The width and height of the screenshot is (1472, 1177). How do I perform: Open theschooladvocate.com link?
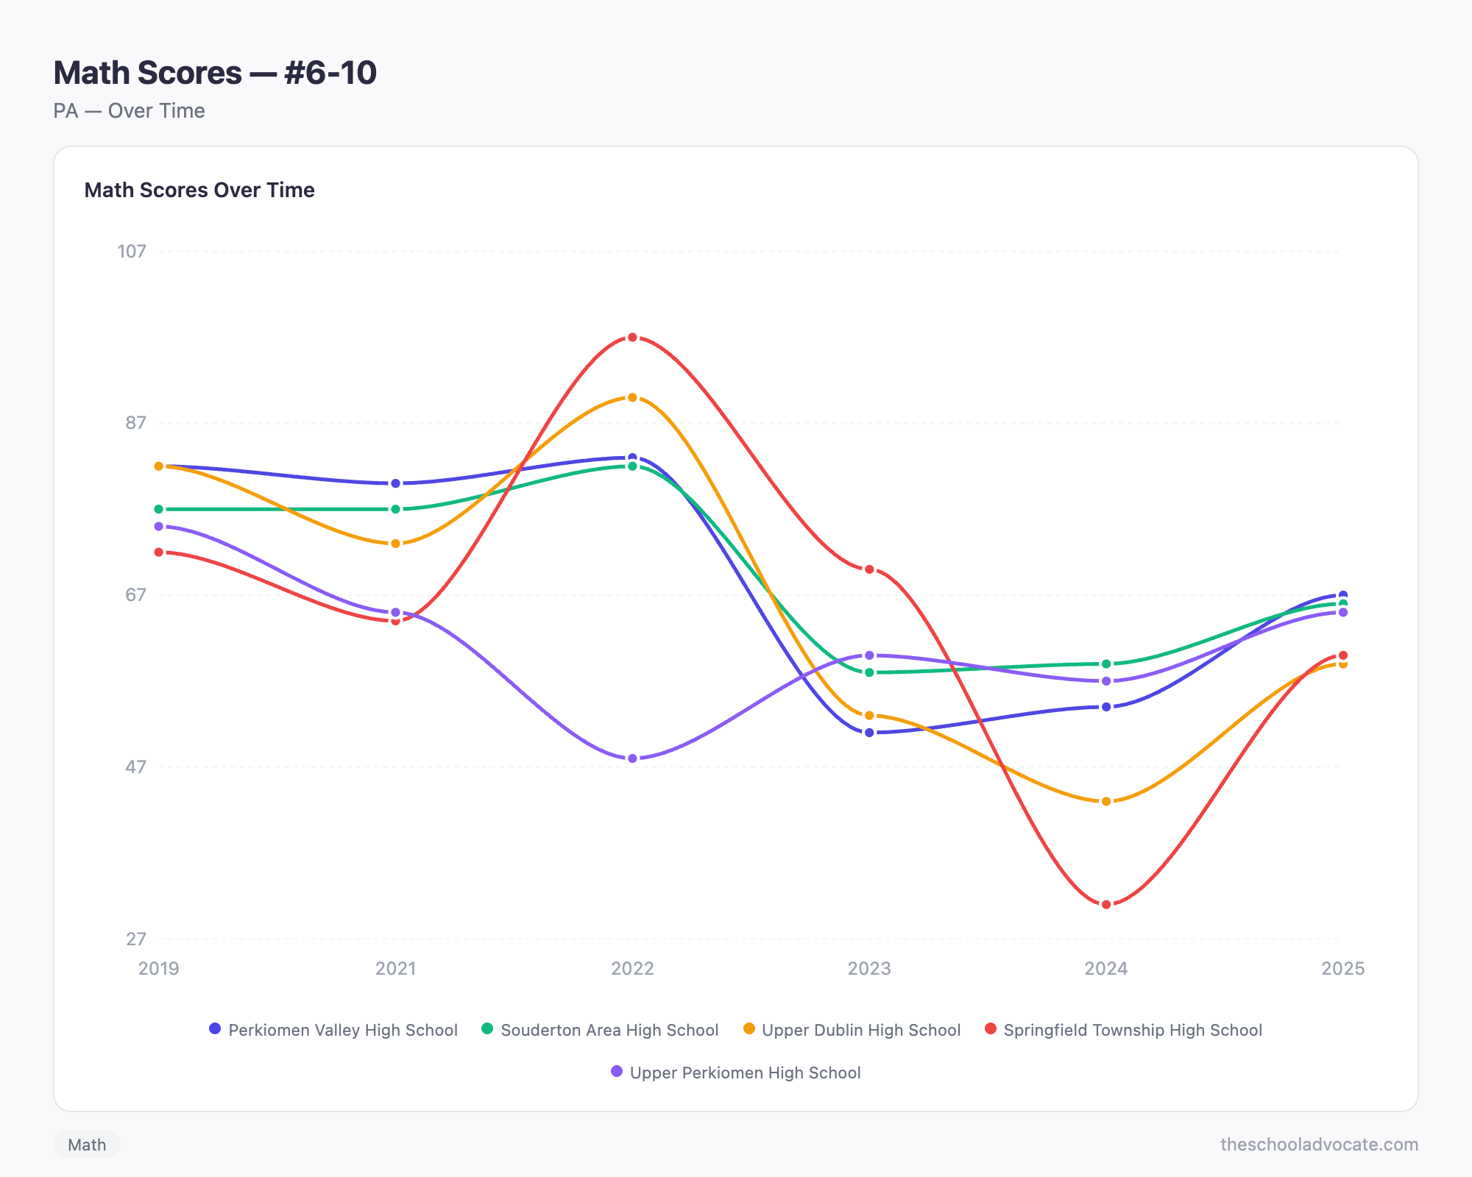pyautogui.click(x=1319, y=1145)
